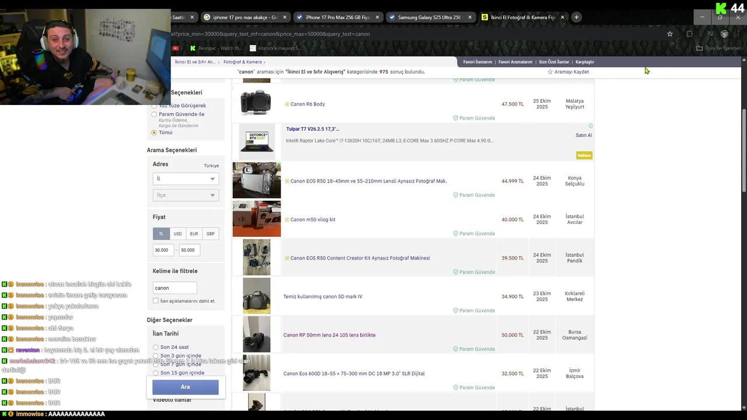Open Canon R6 Body listing
Image resolution: width=747 pixels, height=420 pixels.
[x=308, y=104]
